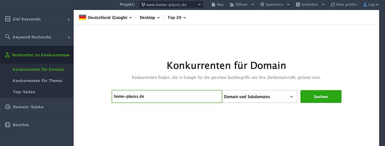Open the Domain und Subdomains dropdown
Screen dimensions: 385x146
pos(259,96)
